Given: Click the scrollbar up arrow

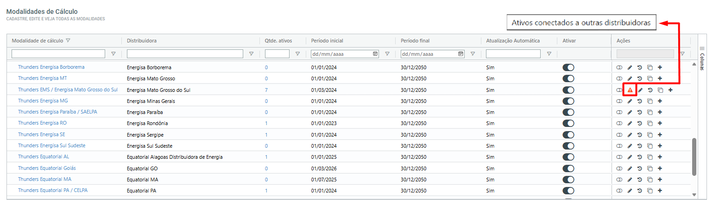Looking at the screenshot, I should pos(694,64).
